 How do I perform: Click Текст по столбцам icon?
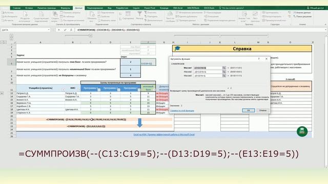pyautogui.click(x=170, y=17)
